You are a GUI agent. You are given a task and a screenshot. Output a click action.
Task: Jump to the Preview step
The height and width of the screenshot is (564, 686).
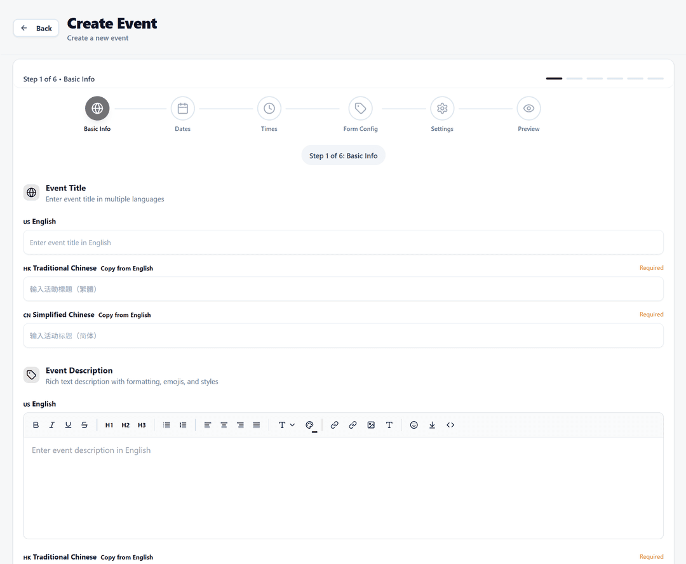tap(528, 108)
